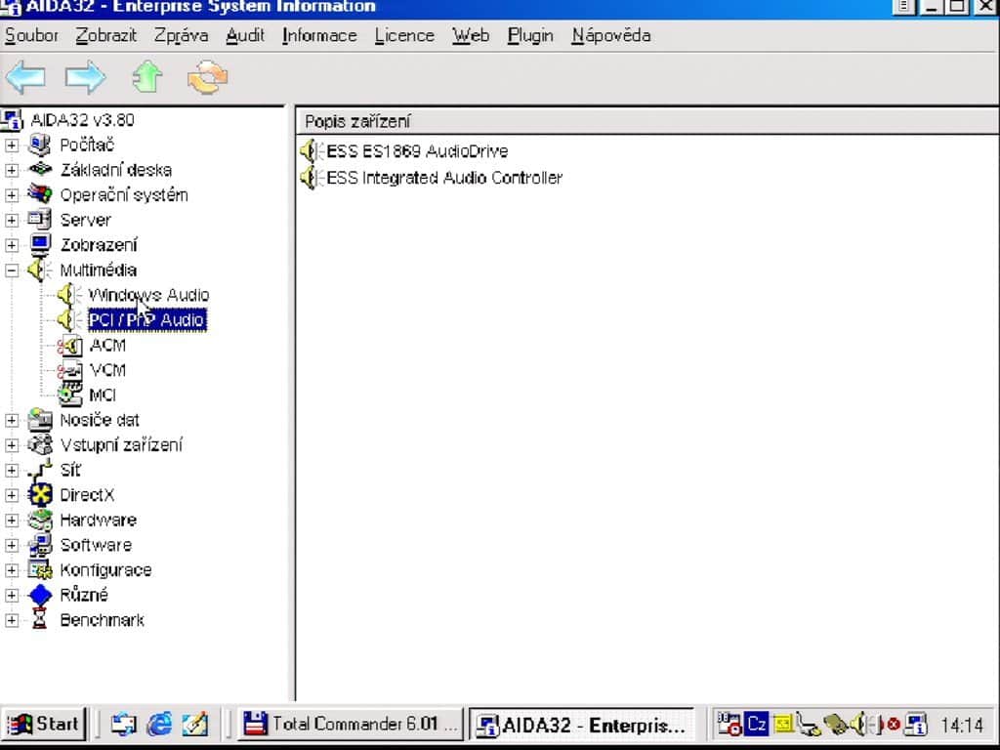Click the blue Různé diamond icon
Image resolution: width=1000 pixels, height=750 pixels.
point(39,595)
